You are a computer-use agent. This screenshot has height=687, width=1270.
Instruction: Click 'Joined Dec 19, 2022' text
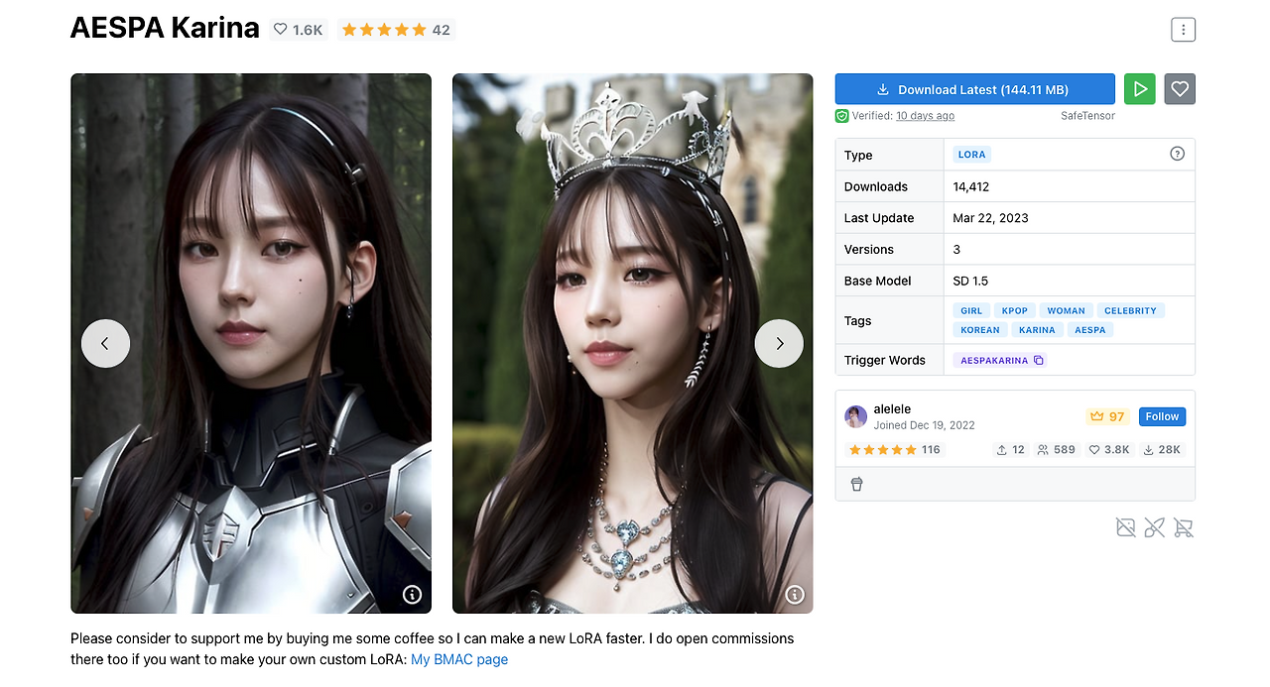click(924, 425)
